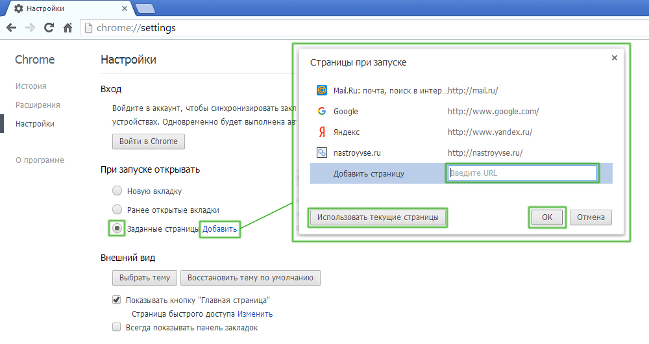Select the Новую вкладку radio option
The image size is (649, 344).
(x=117, y=191)
